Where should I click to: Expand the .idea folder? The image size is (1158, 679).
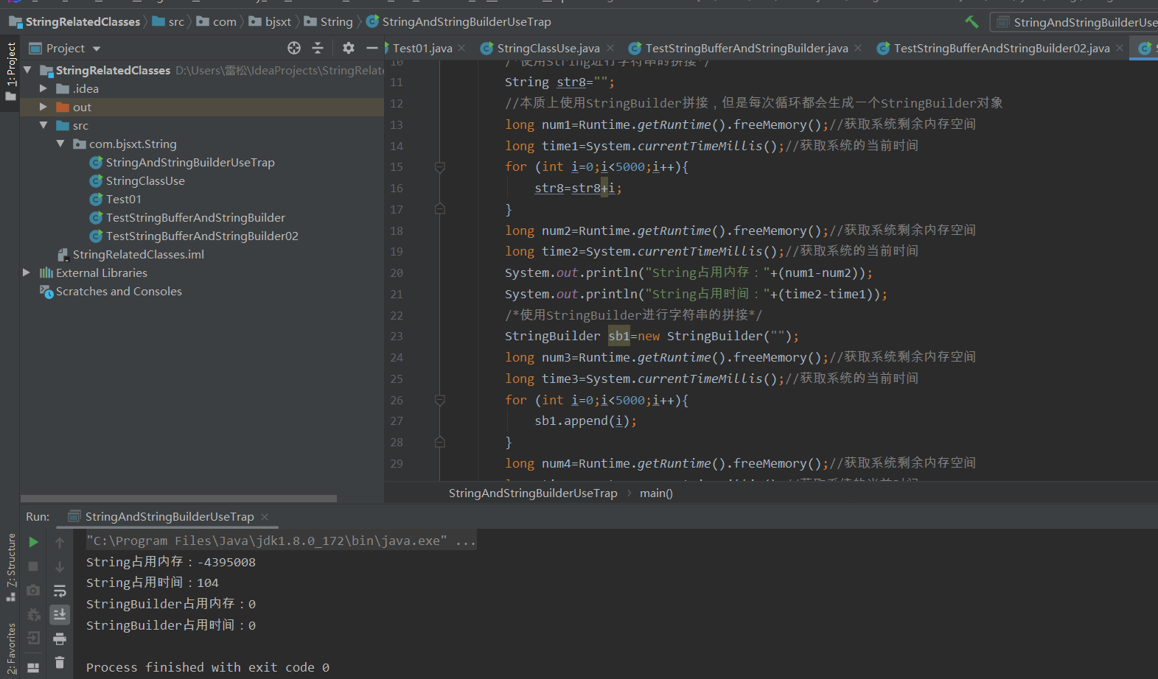point(43,88)
